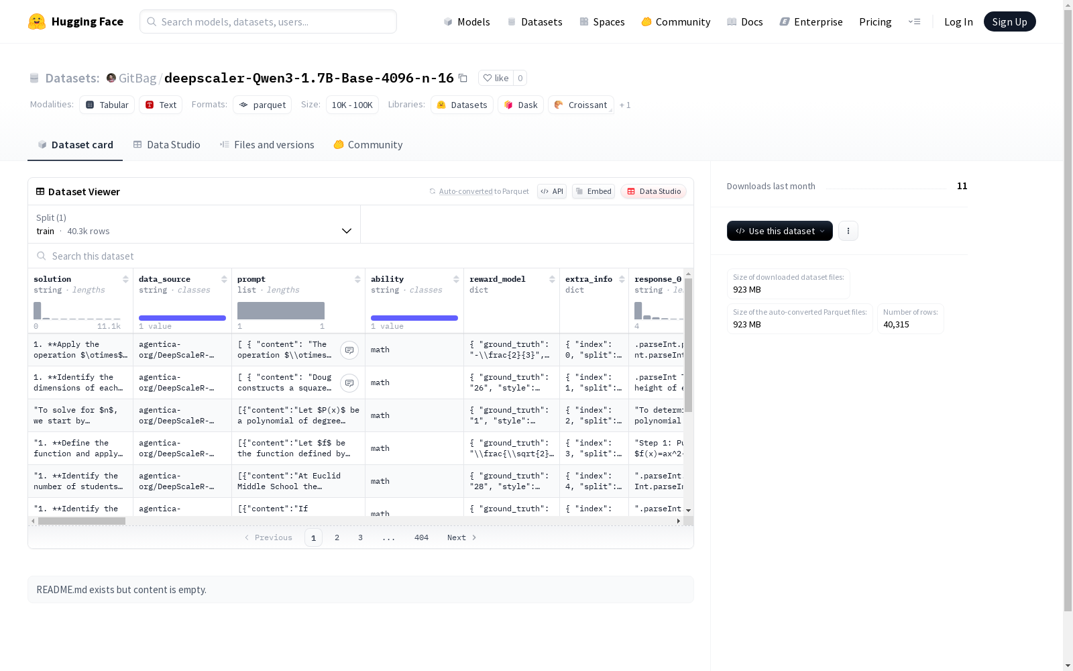Screen dimensions: 1073x671
Task: Click the 10K - 100K size tag
Action: pyautogui.click(x=352, y=105)
